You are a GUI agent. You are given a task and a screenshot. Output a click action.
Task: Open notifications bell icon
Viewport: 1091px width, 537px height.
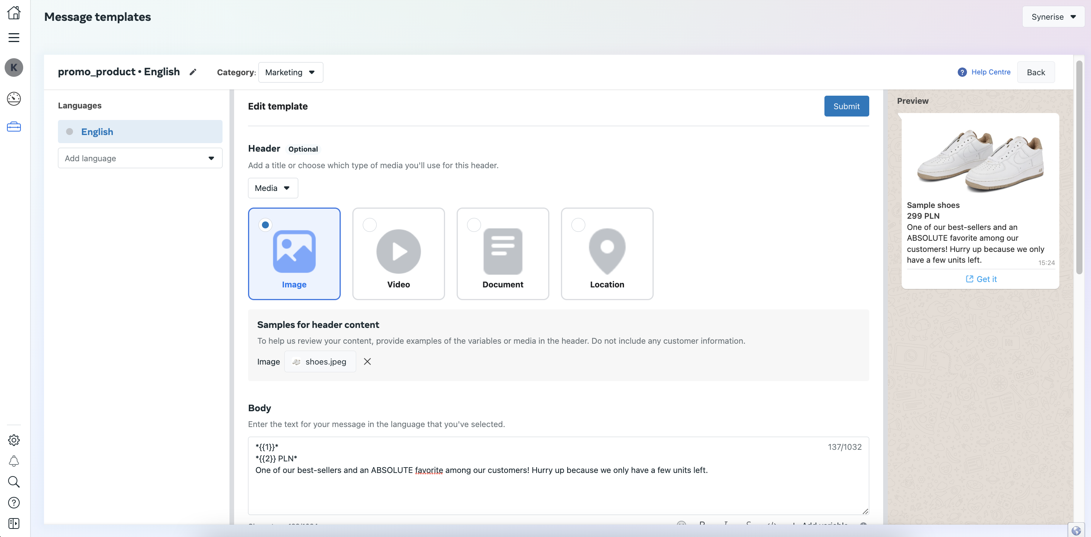tap(14, 461)
